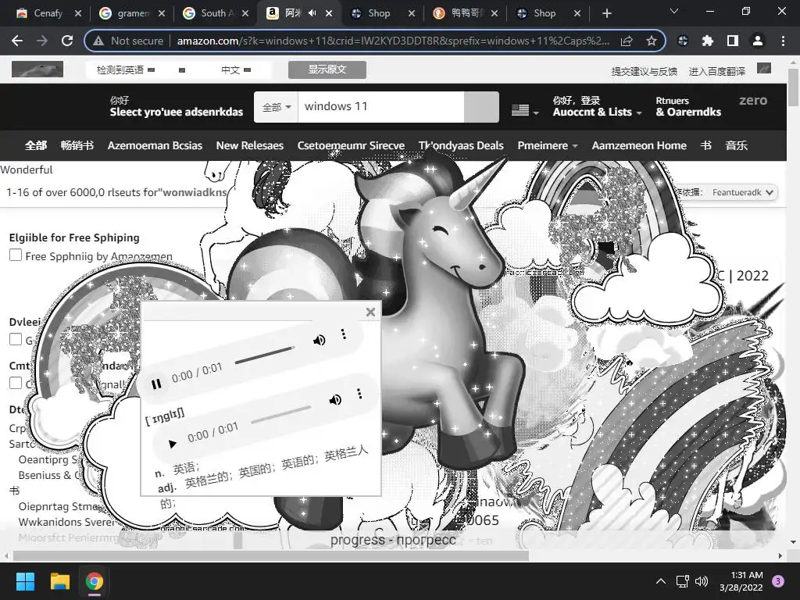Open the notification count badge
This screenshot has width=800, height=600.
tap(778, 581)
